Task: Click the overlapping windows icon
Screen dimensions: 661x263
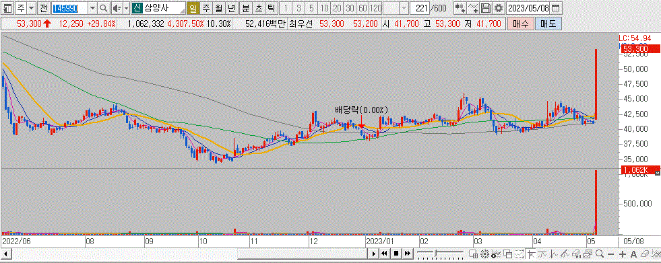Action: [507, 254]
